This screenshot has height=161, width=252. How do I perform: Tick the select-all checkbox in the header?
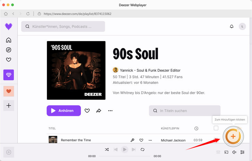coord(216,128)
